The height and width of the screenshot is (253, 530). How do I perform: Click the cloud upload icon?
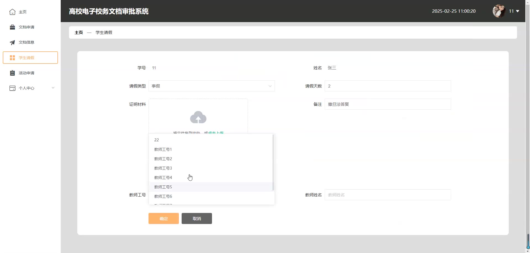[x=198, y=117]
